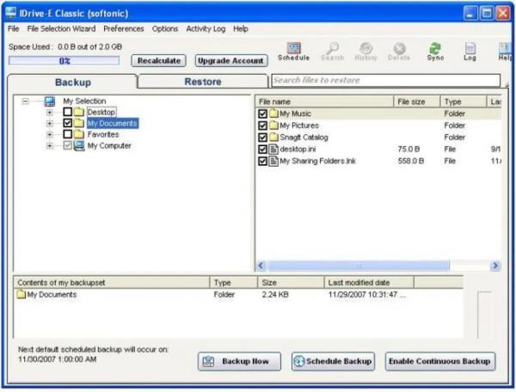Image resolution: width=516 pixels, height=392 pixels.
Task: Uncheck the My Documents checkbox in tree
Action: pyautogui.click(x=67, y=123)
